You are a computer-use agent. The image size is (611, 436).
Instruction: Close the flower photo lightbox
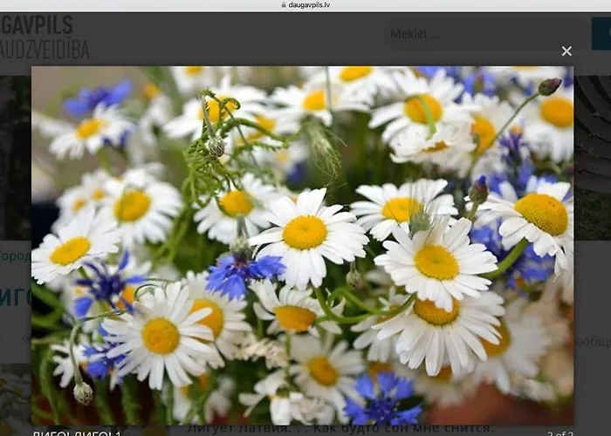[566, 51]
